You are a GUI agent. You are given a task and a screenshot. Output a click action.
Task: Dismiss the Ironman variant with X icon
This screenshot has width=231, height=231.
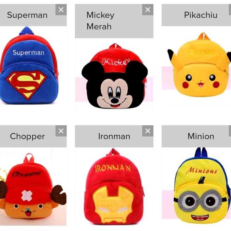click(x=148, y=131)
